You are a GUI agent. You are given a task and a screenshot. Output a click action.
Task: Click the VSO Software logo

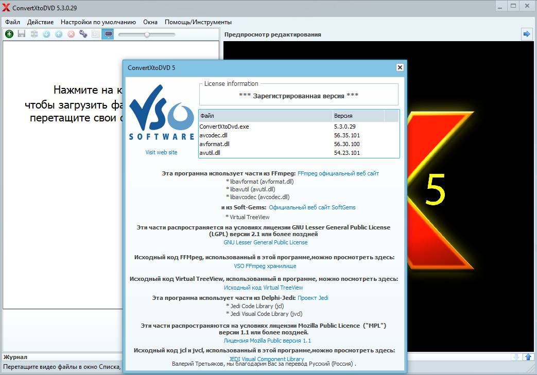click(x=162, y=113)
